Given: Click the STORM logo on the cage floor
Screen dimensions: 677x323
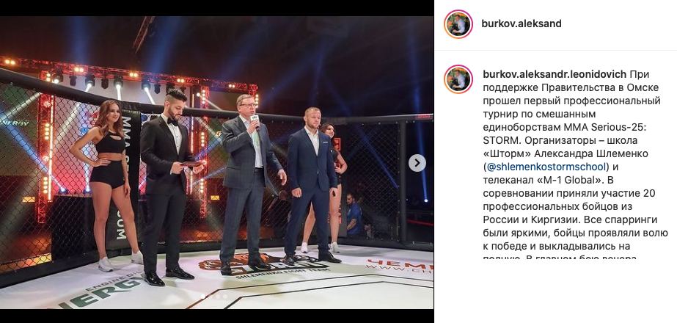Looking at the screenshot, I should coord(262,264).
